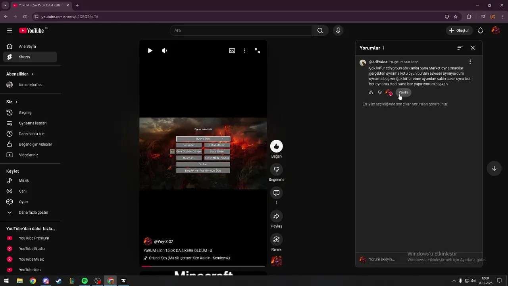Open Geçmiş watch history

pos(30,113)
